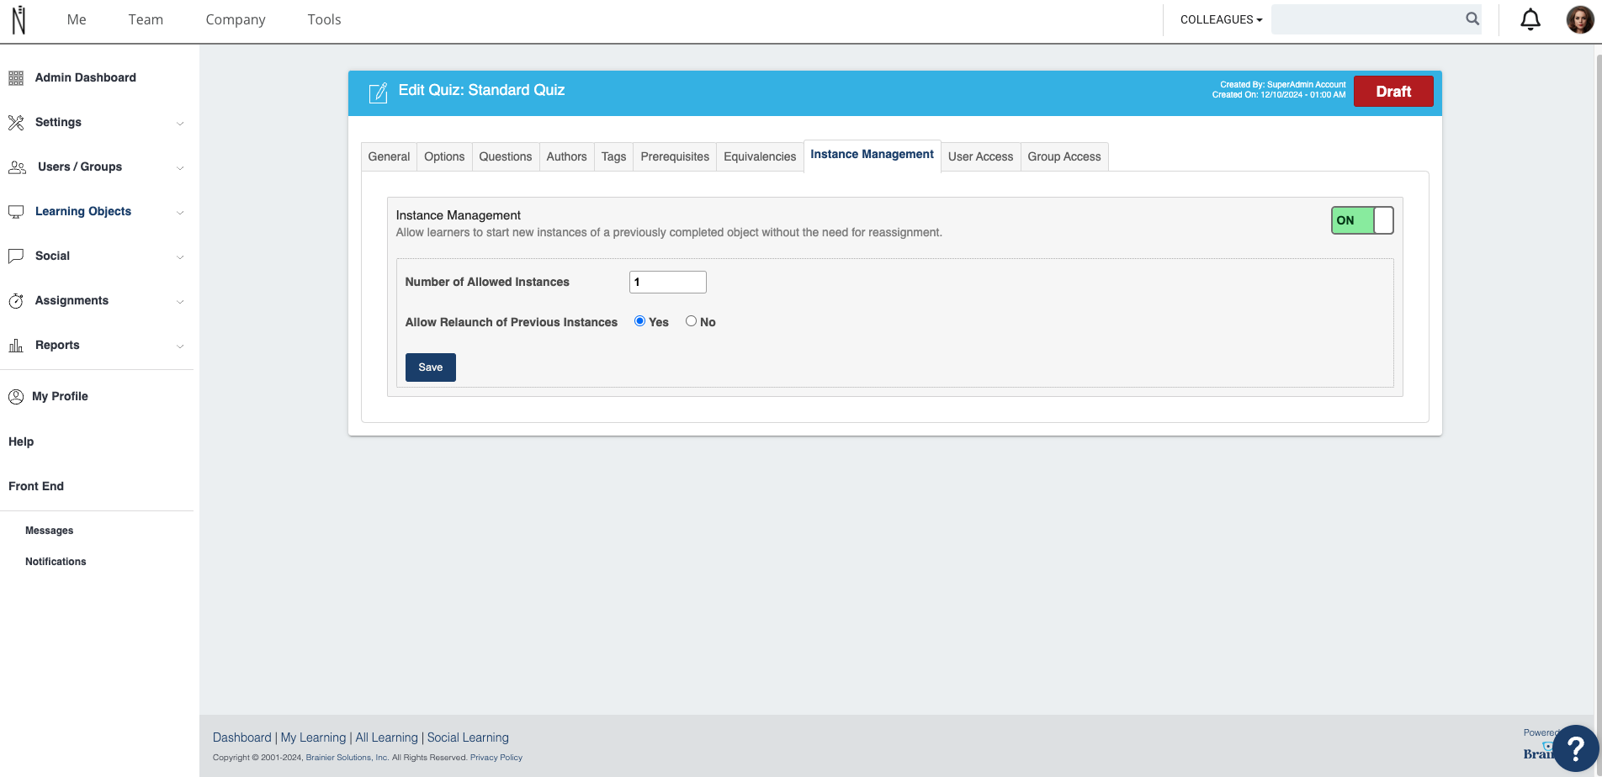Switch to the Options tab

tap(444, 156)
